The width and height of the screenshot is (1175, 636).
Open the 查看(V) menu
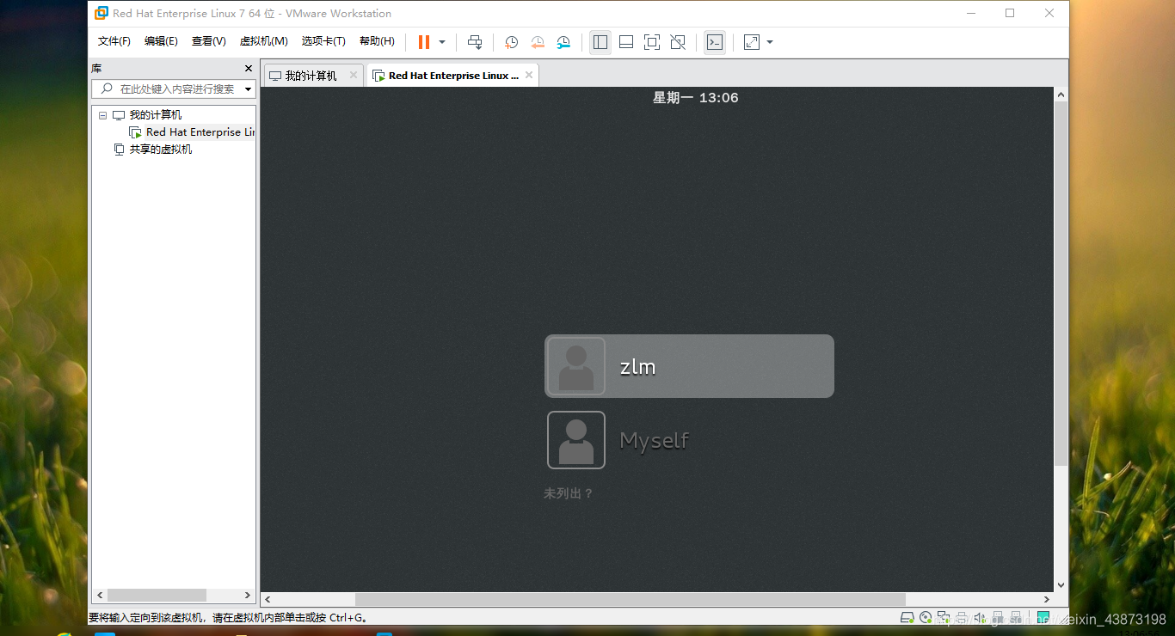click(209, 41)
